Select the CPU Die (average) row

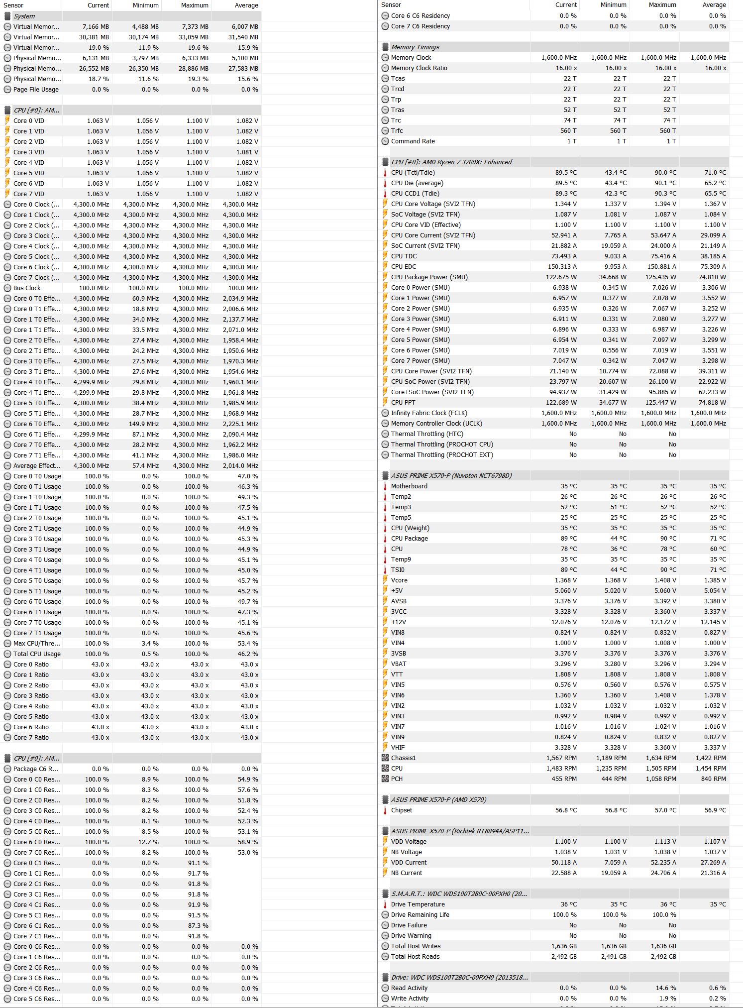pyautogui.click(x=555, y=183)
